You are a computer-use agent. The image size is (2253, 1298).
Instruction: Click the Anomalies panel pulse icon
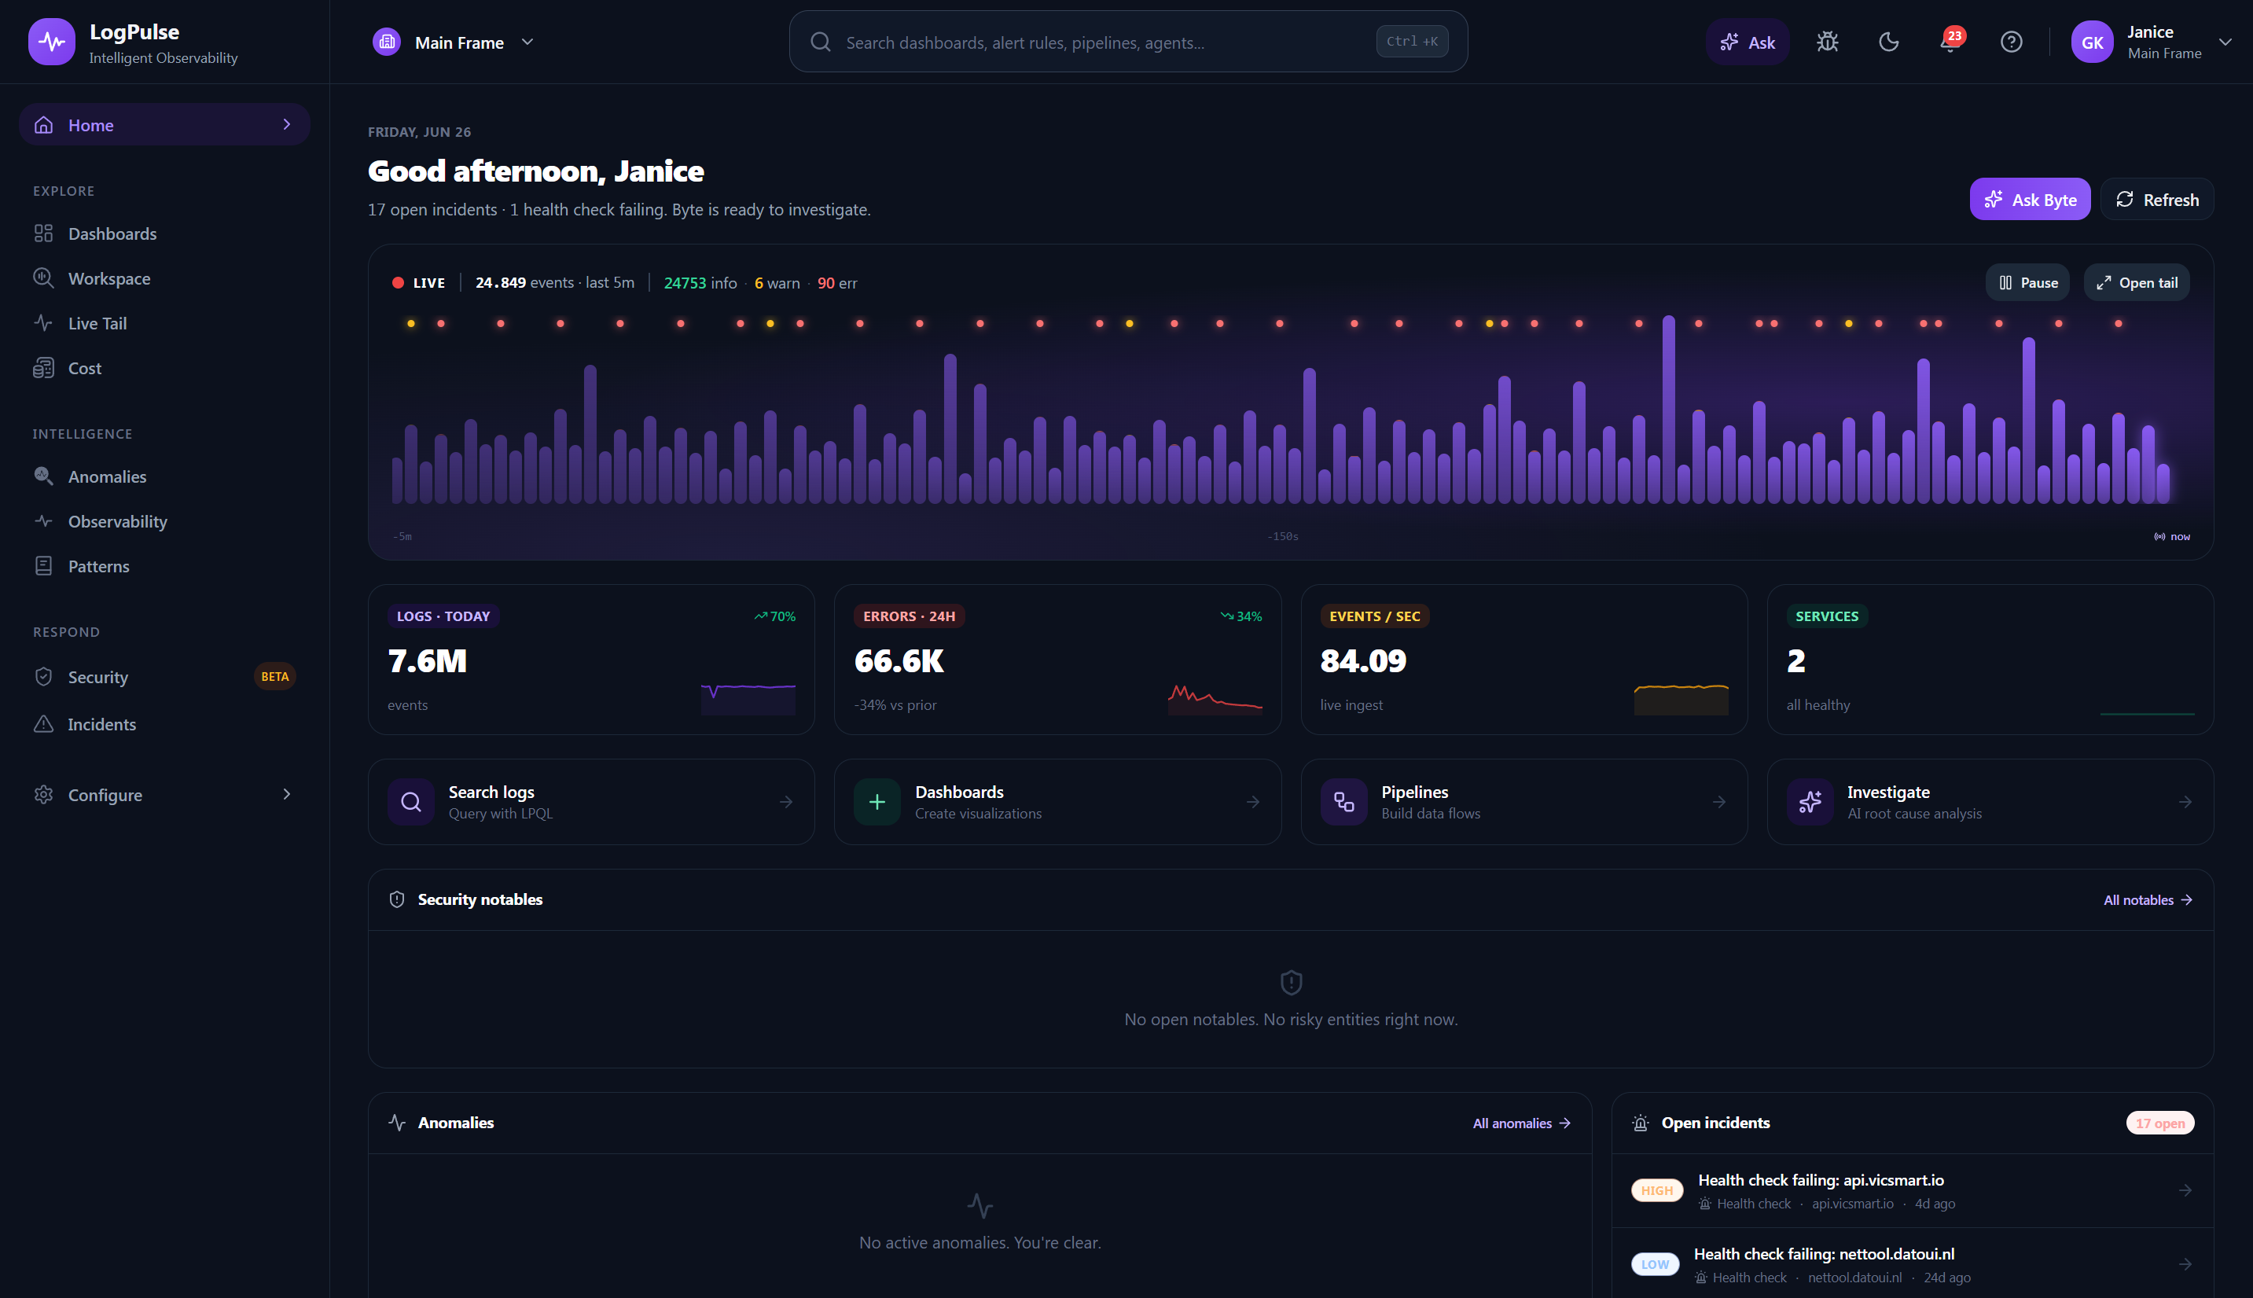tap(398, 1123)
